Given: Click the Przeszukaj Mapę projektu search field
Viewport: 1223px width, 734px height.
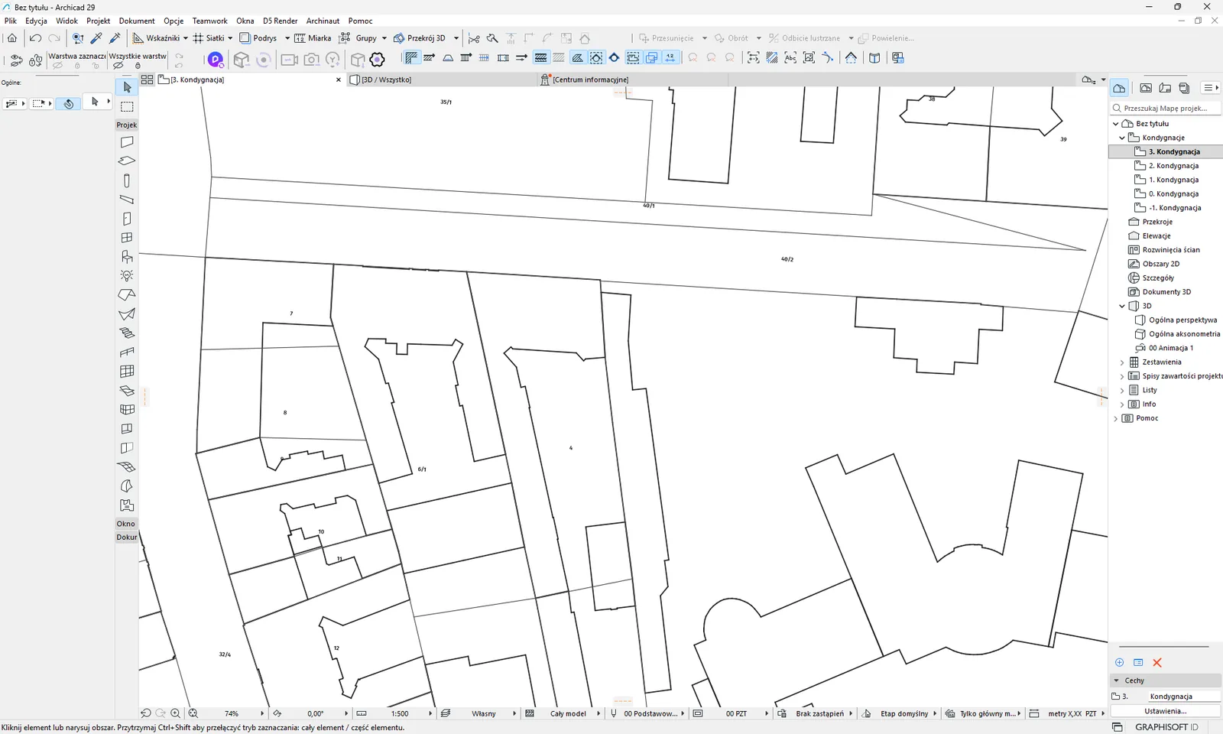Looking at the screenshot, I should 1166,109.
